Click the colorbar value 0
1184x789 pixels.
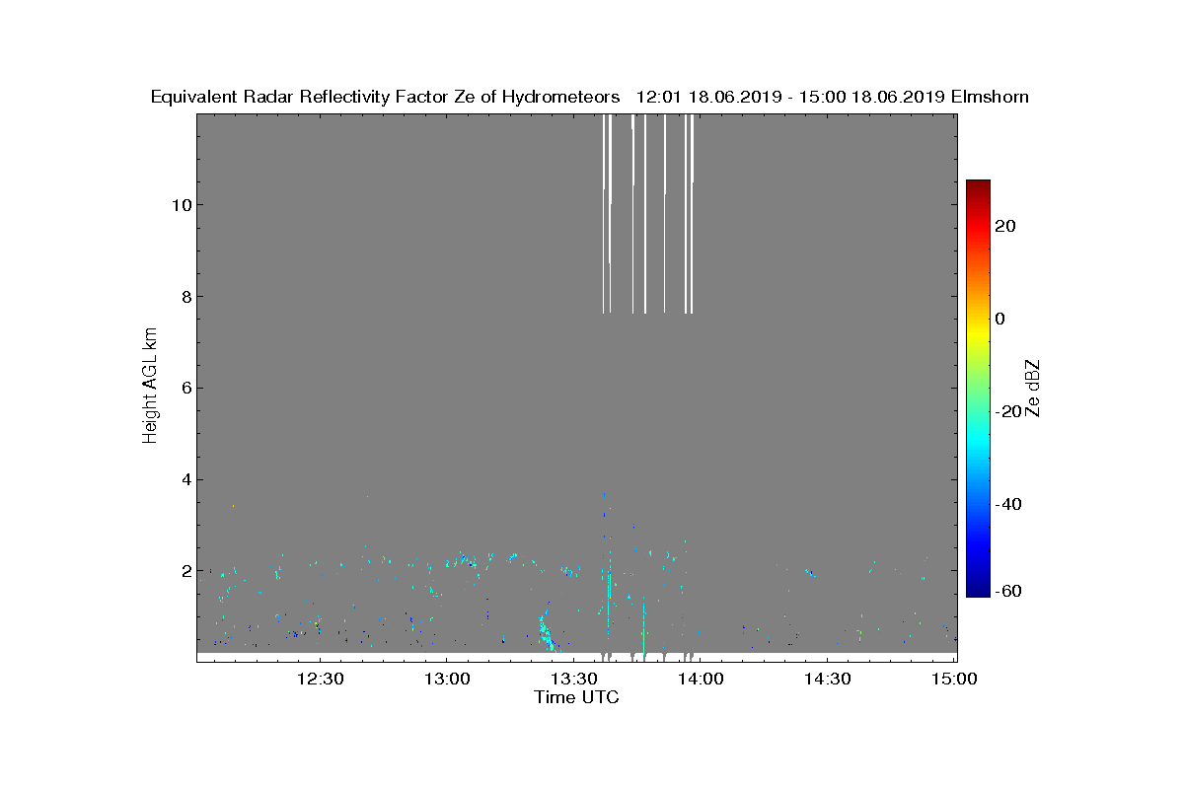click(x=1000, y=319)
